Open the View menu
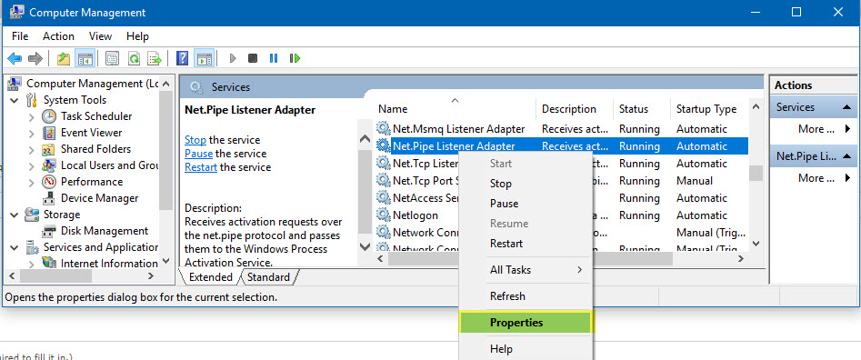This screenshot has width=861, height=360. tap(101, 36)
